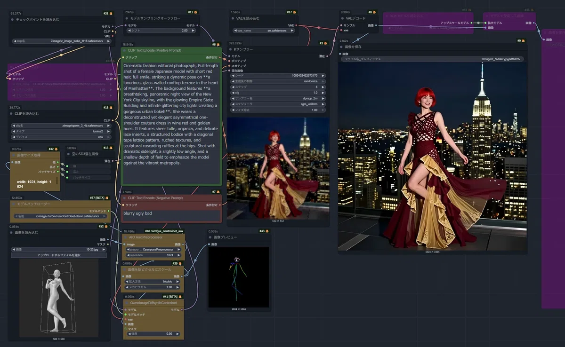This screenshot has width=565, height=347.
Task: Collapse the 画像を読み込む node via its title dot
Action: (12, 232)
